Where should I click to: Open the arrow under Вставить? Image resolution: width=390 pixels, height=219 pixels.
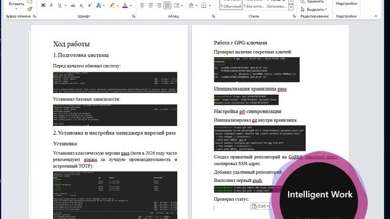16,9
